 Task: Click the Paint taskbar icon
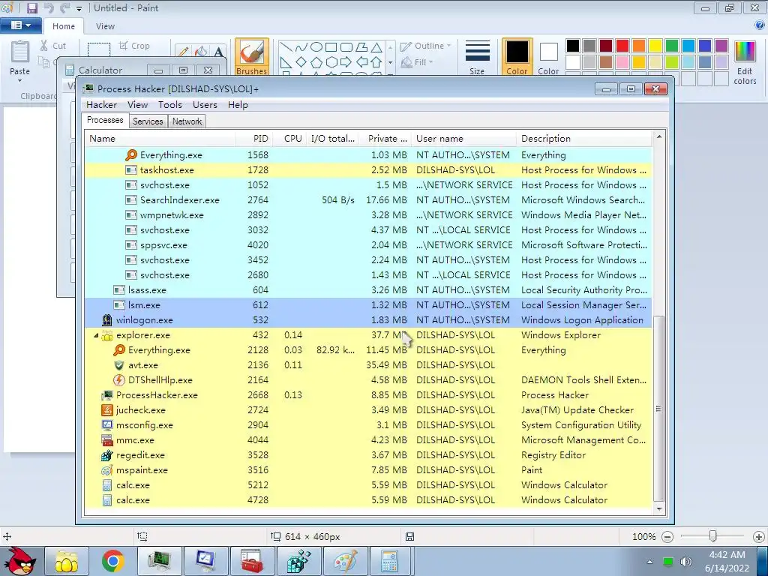point(345,561)
